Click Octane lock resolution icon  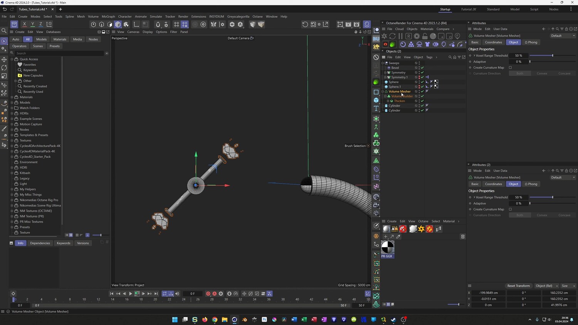coord(425,36)
